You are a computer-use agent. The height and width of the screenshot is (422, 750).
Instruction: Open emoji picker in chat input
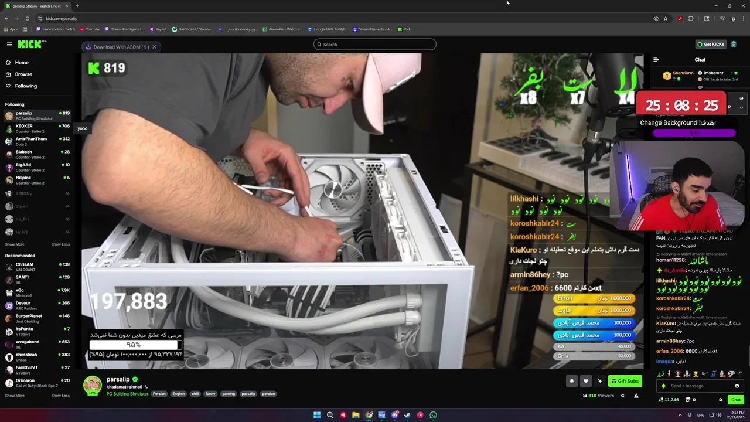[x=737, y=386]
